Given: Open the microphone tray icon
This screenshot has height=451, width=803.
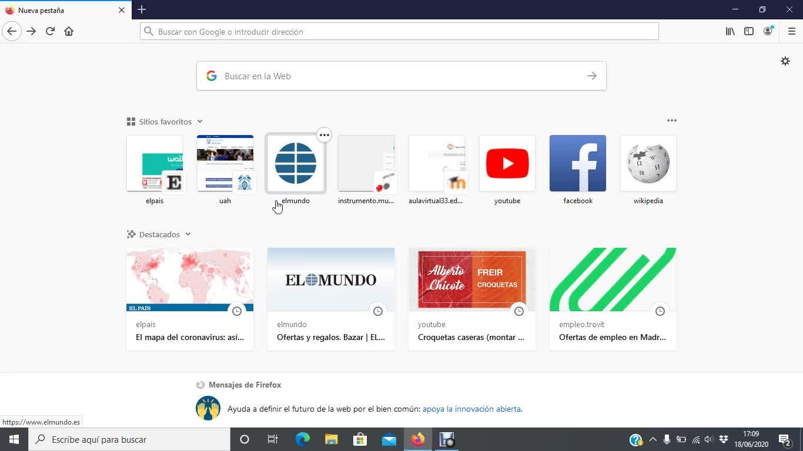Looking at the screenshot, I should pyautogui.click(x=667, y=439).
